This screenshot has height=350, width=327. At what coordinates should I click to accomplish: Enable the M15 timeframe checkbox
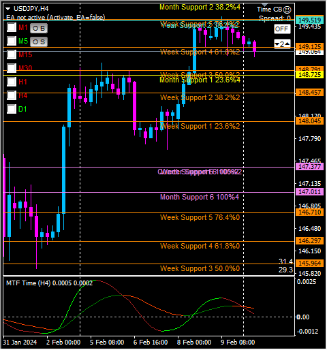pos(12,54)
